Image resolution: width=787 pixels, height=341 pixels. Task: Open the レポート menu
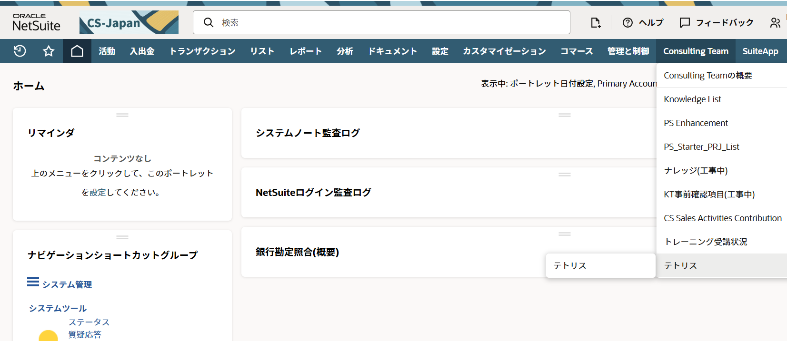point(306,51)
